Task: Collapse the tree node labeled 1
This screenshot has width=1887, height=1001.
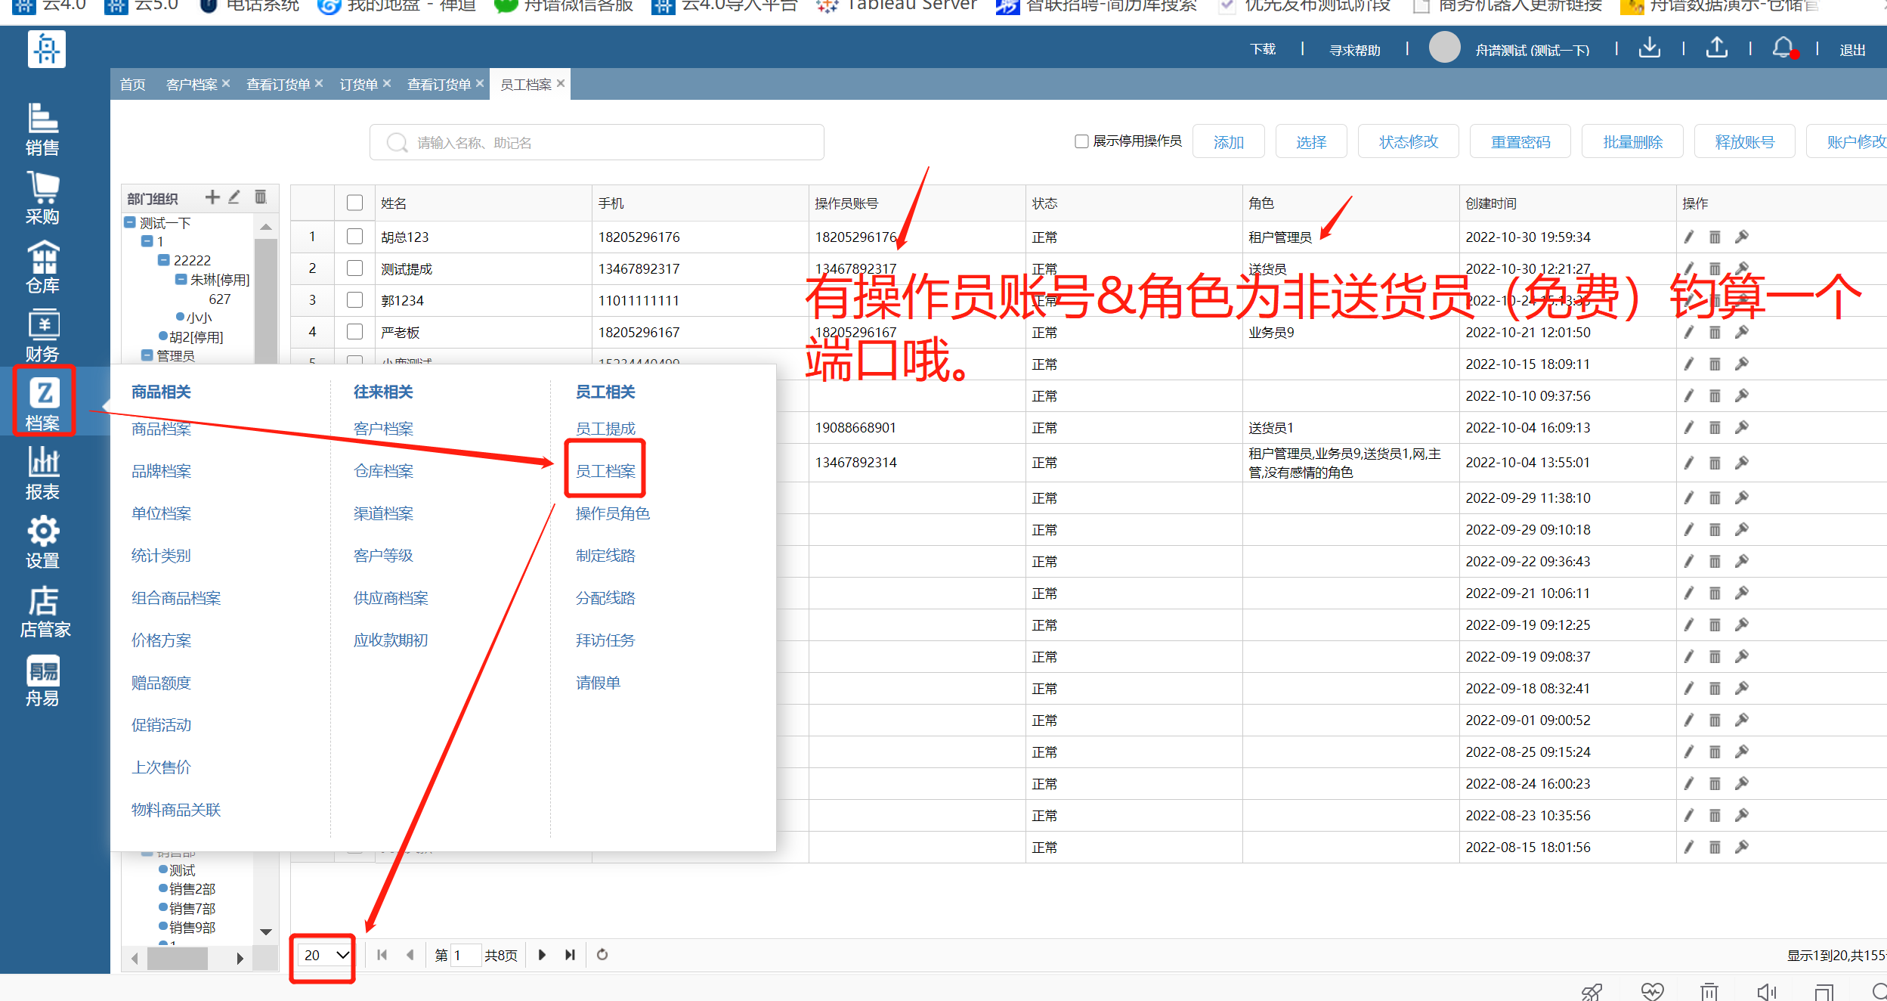Action: [x=147, y=241]
